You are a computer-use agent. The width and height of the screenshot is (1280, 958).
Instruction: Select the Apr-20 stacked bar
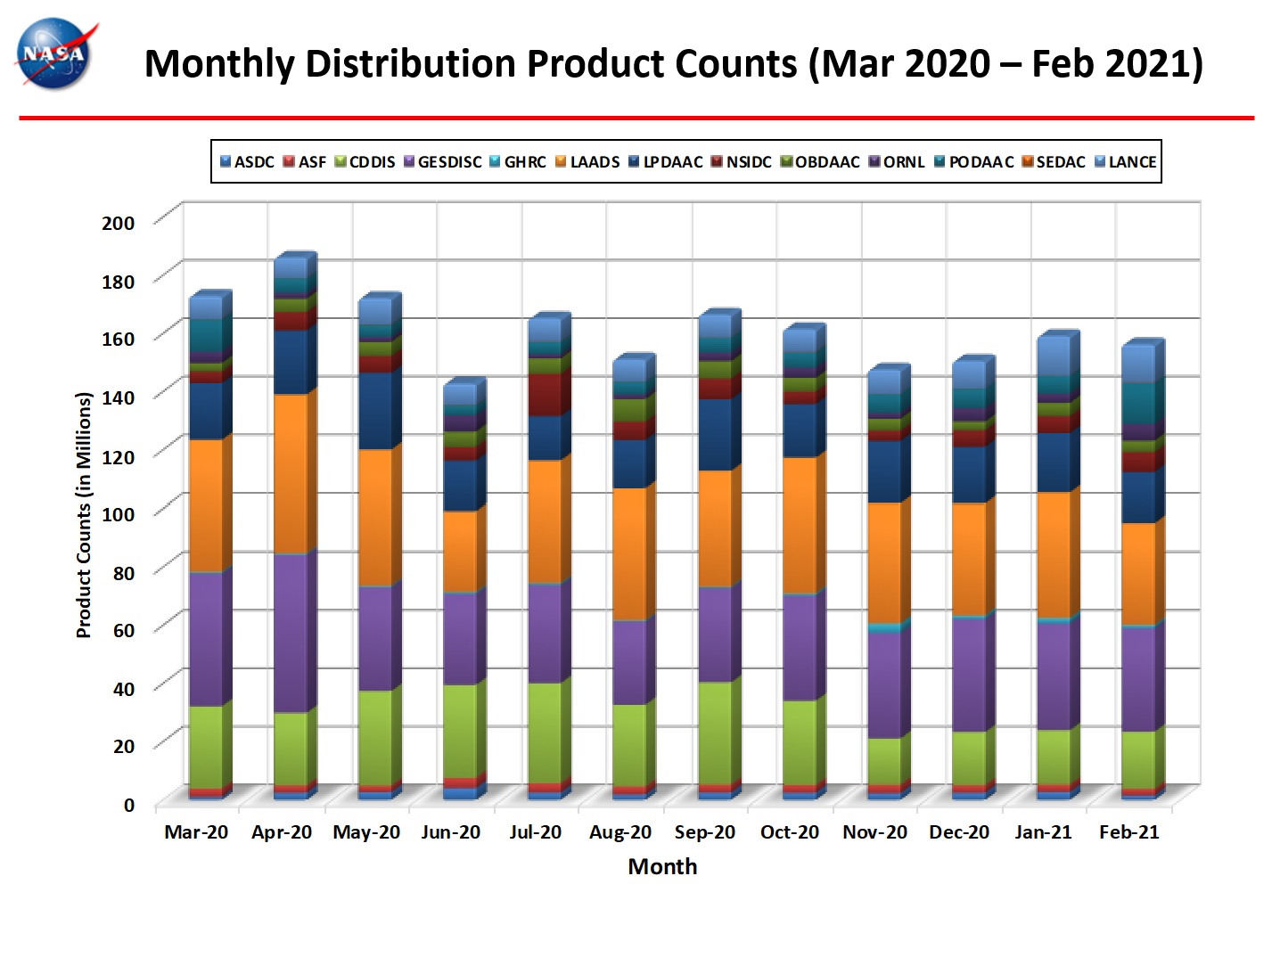[295, 526]
